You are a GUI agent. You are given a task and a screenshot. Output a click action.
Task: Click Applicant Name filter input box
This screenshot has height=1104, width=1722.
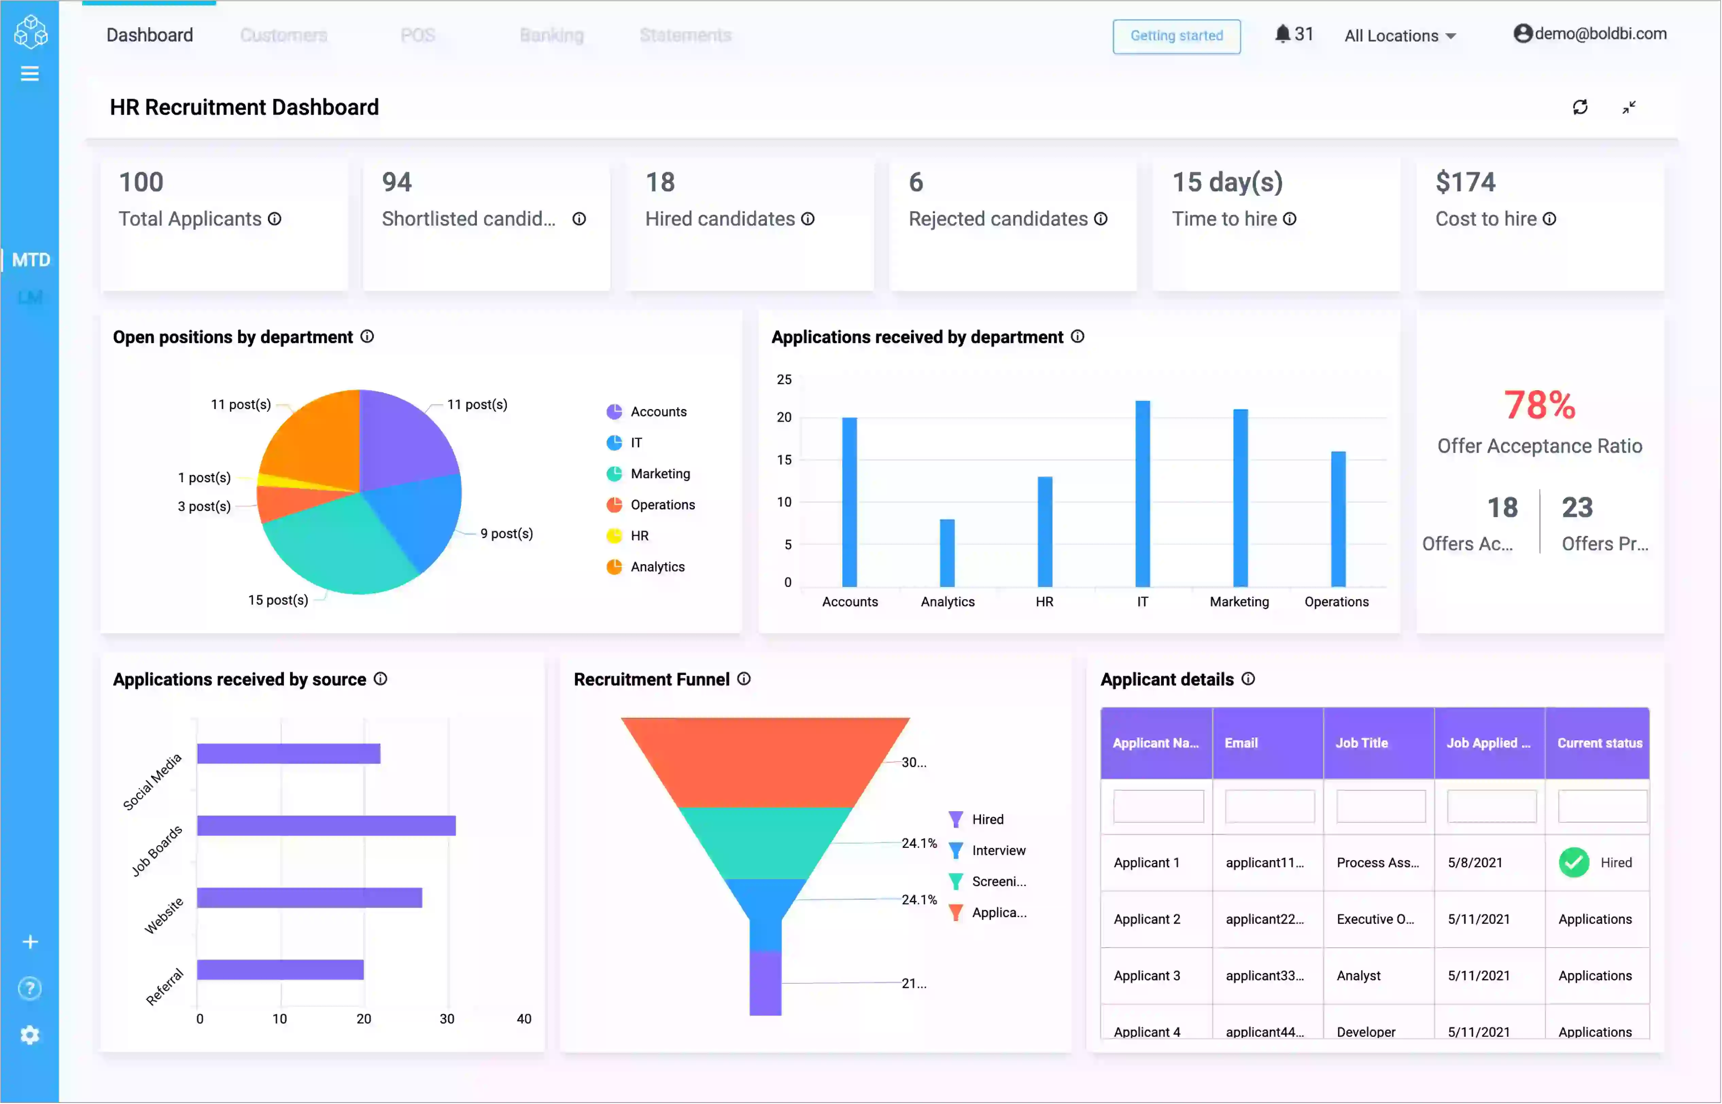(x=1159, y=807)
